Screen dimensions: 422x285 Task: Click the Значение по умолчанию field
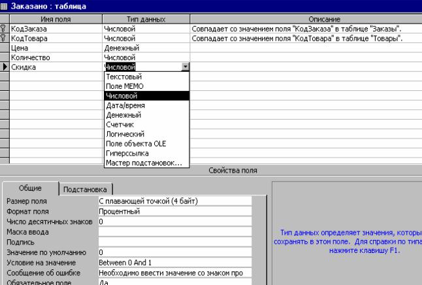point(175,252)
